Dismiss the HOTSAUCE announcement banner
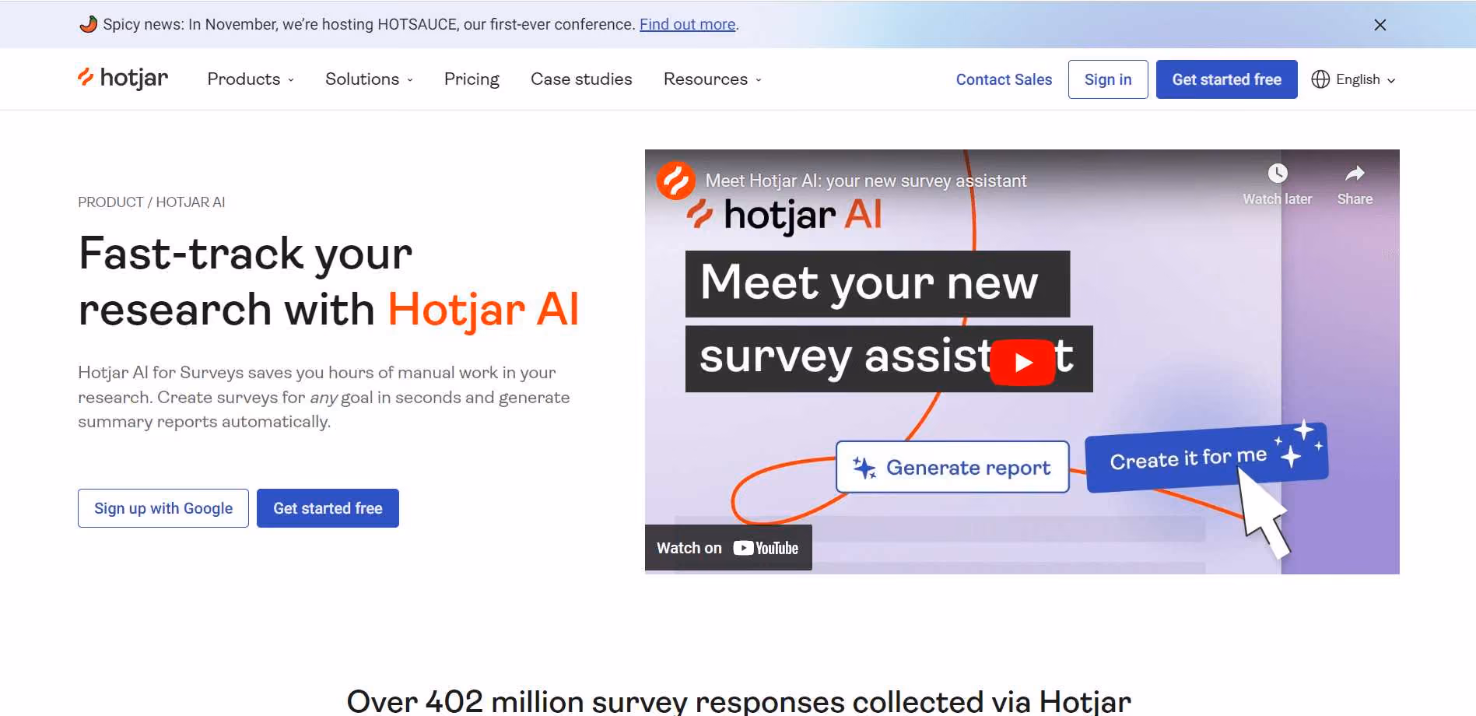The height and width of the screenshot is (716, 1476). click(1380, 25)
